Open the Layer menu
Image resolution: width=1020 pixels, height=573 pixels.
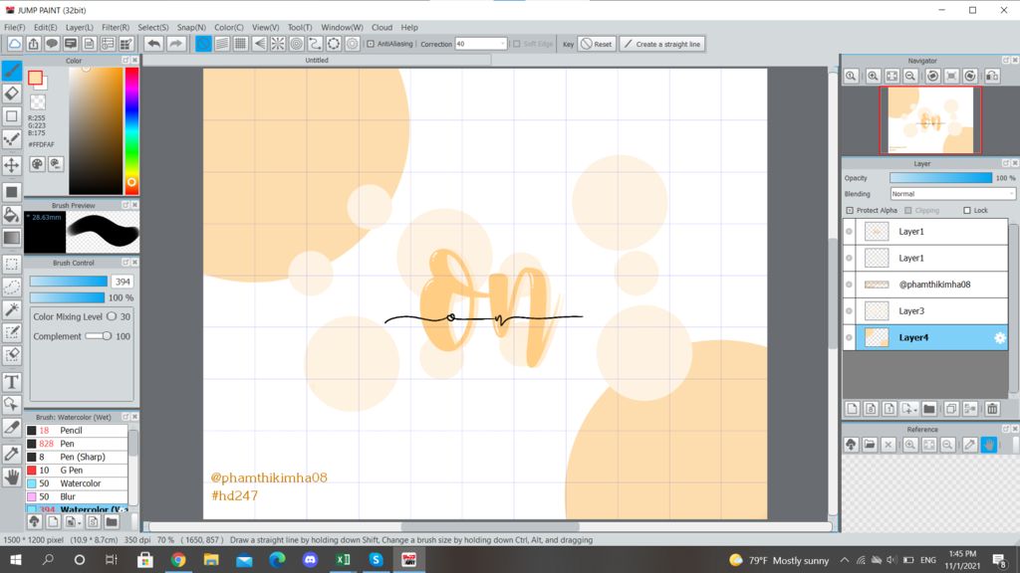click(79, 27)
